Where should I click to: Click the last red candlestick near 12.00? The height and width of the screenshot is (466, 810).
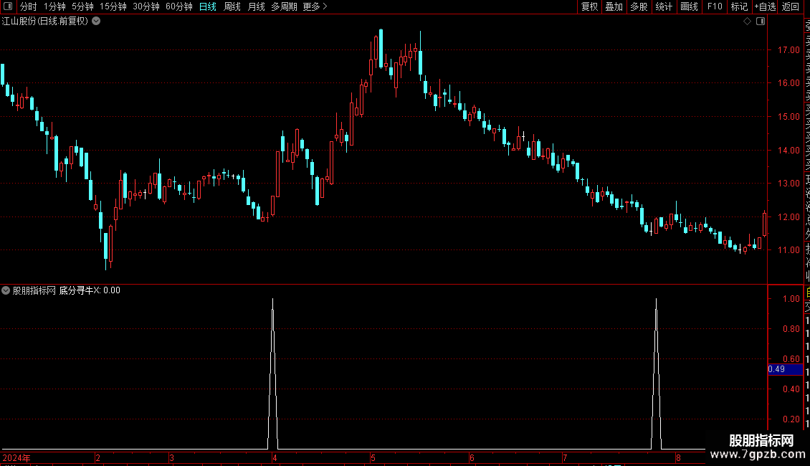click(x=765, y=223)
